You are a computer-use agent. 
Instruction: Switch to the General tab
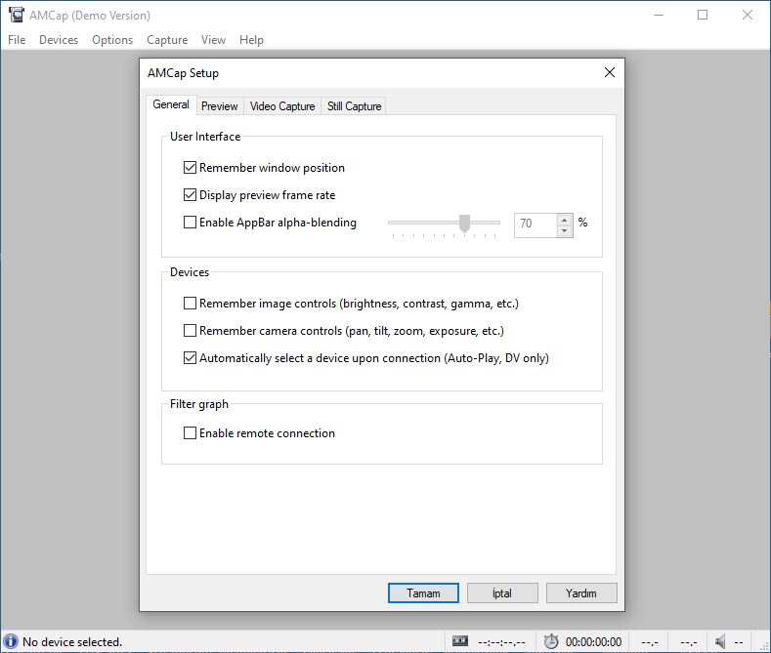(x=171, y=104)
